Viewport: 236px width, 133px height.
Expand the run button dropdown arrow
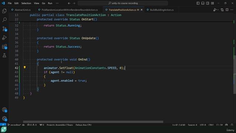(x=218, y=10)
